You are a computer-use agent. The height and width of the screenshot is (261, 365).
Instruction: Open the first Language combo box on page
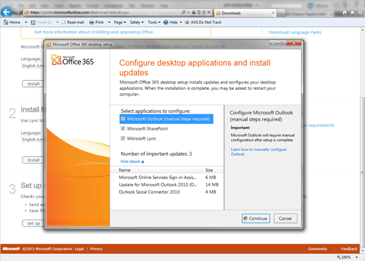(x=32, y=66)
